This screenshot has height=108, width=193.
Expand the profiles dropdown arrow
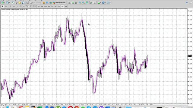coord(9,3)
